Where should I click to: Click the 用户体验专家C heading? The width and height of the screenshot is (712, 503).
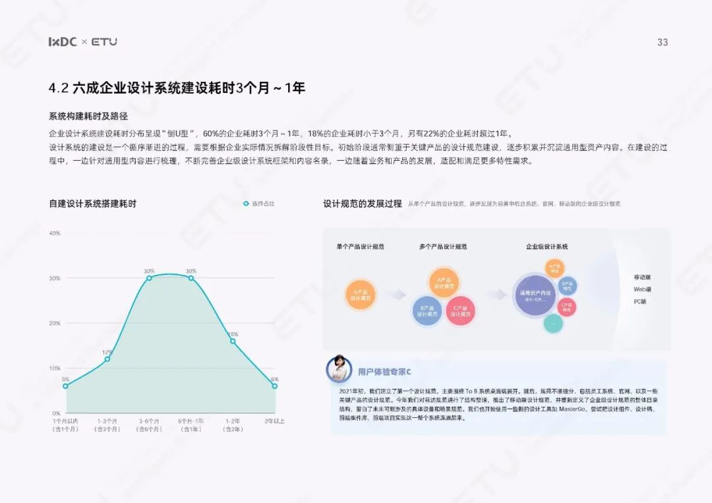(384, 372)
